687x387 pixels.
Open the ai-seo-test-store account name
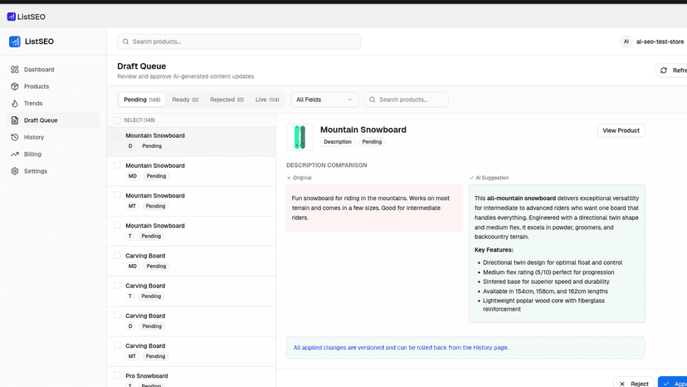click(660, 42)
